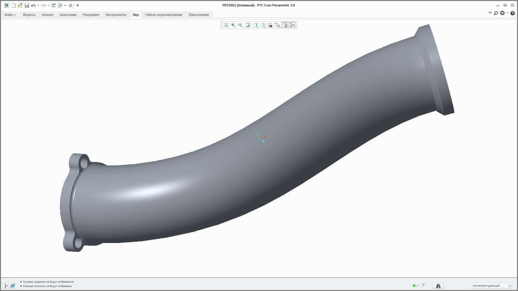Toggle annotation display button
518x291 pixels.
pyautogui.click(x=285, y=25)
